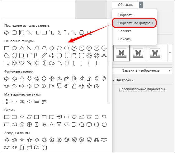Pick the four-point star shape
Viewport: 175px width, 153px height.
click(22, 140)
